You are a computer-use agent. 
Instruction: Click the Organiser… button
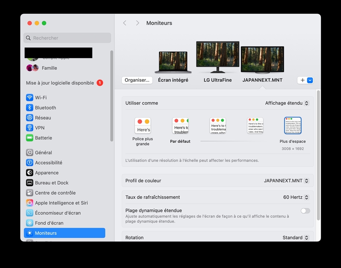click(137, 80)
